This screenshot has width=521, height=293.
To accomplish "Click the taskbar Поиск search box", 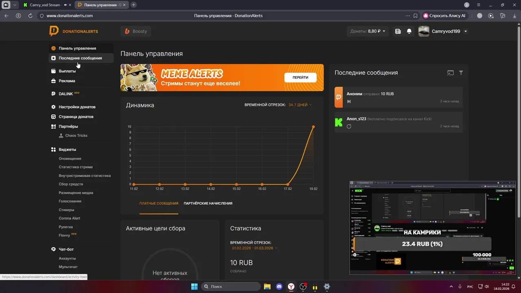I will tap(231, 286).
